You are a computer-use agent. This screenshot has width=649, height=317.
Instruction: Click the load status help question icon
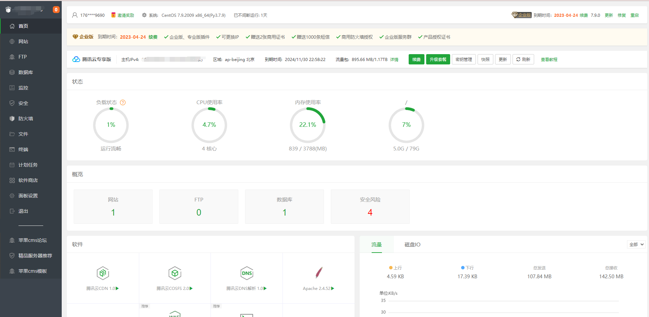point(123,102)
